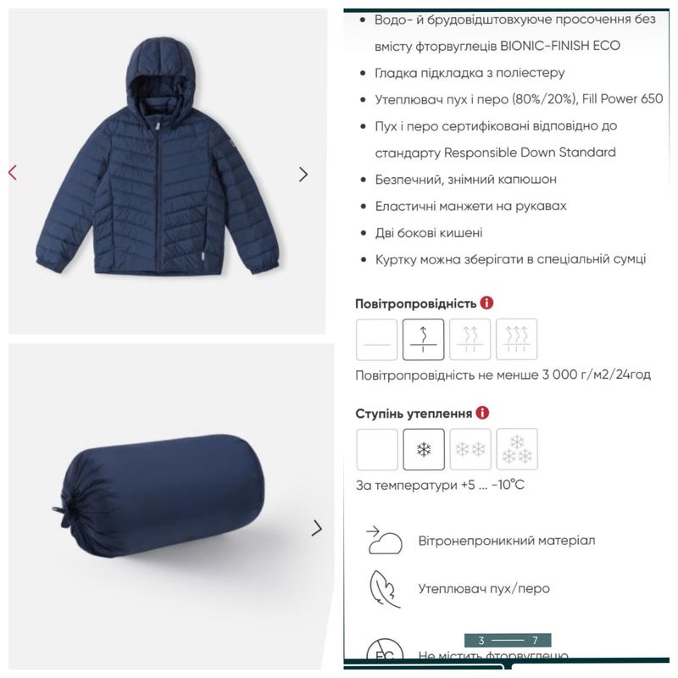
Task: Select the triple-arrow breathability level box
Action: point(517,340)
